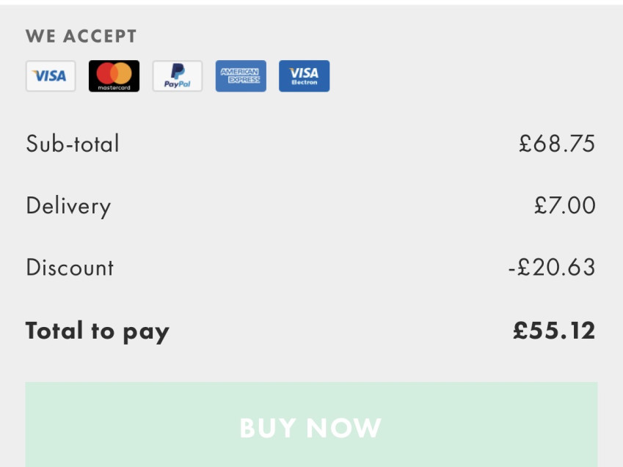Viewport: 623px width, 467px height.
Task: Select the -£20.63 discount amount
Action: coord(551,268)
